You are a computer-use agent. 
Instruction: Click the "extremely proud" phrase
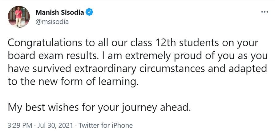tap(150, 56)
